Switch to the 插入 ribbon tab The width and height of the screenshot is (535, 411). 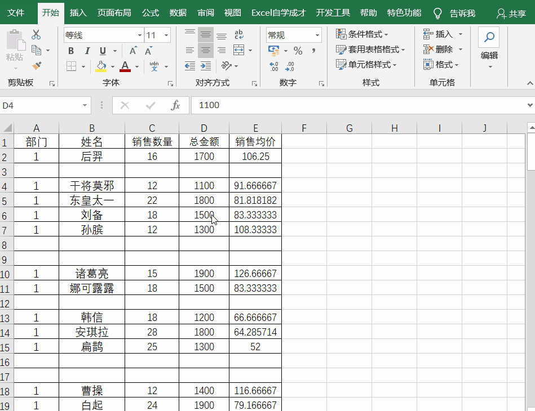[x=78, y=13]
